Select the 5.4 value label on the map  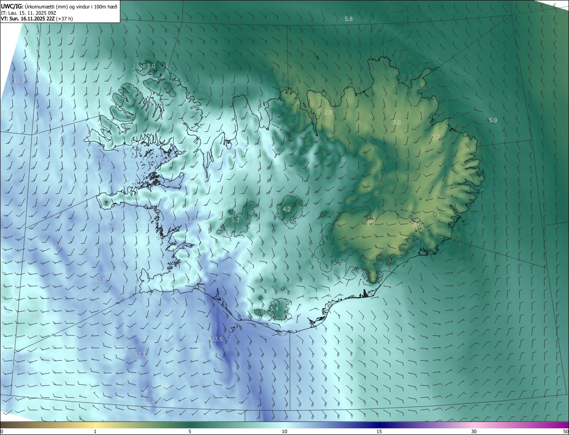coord(274,309)
